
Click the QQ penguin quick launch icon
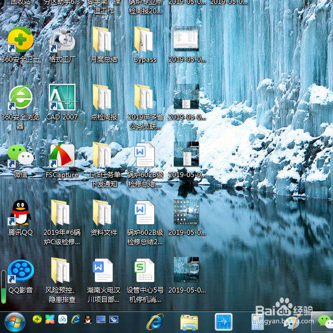88,319
